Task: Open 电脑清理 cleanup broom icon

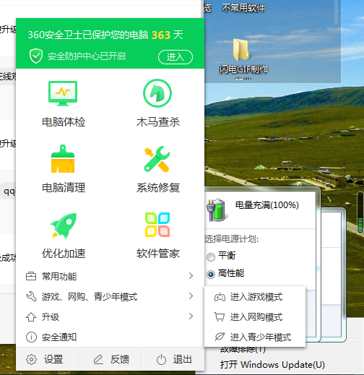Action: tap(63, 159)
